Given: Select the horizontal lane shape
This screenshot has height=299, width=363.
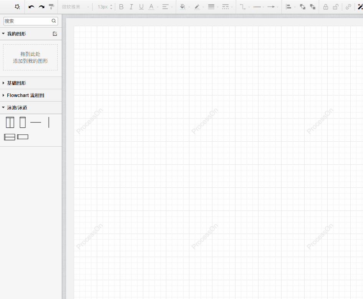Looking at the screenshot, I should 23,137.
